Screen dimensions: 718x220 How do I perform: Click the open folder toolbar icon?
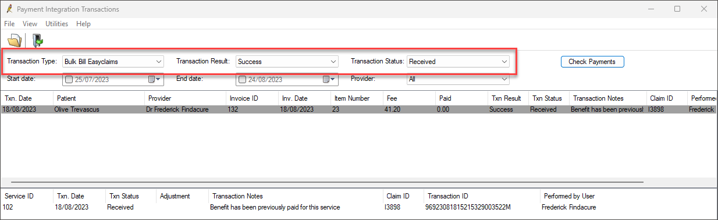click(15, 40)
